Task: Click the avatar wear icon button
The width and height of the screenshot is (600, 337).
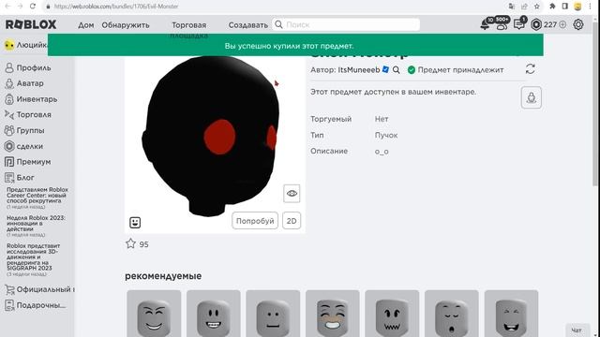Action: coord(532,97)
